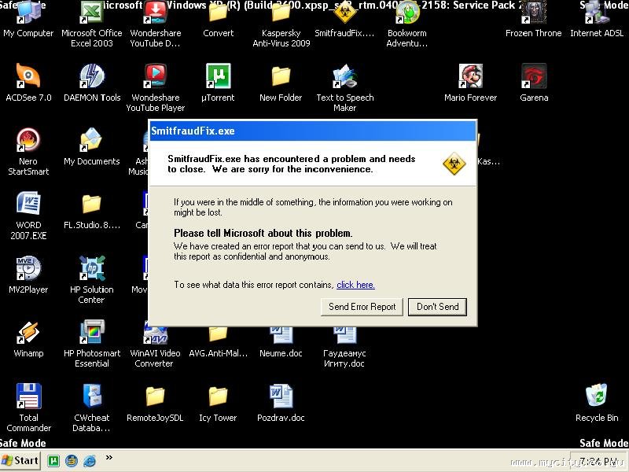Launch the globe icon in Quick Launch
629x472 pixels.
coord(72,461)
